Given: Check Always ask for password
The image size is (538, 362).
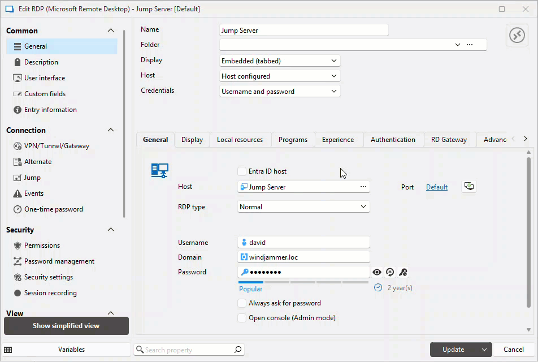Looking at the screenshot, I should 242,303.
